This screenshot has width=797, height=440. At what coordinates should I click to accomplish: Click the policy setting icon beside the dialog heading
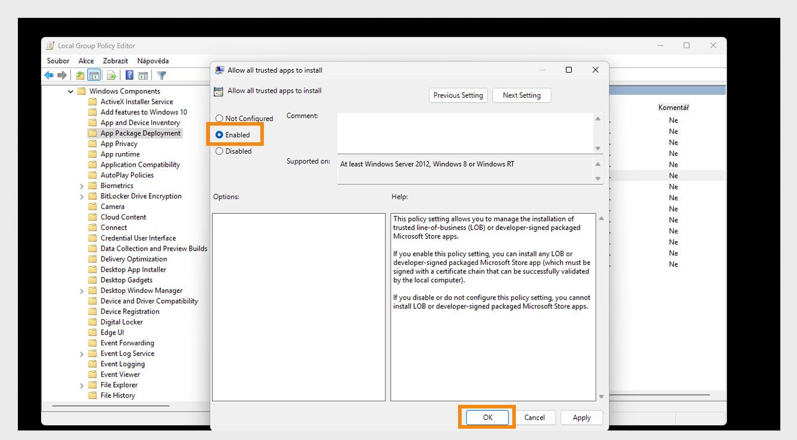[219, 91]
